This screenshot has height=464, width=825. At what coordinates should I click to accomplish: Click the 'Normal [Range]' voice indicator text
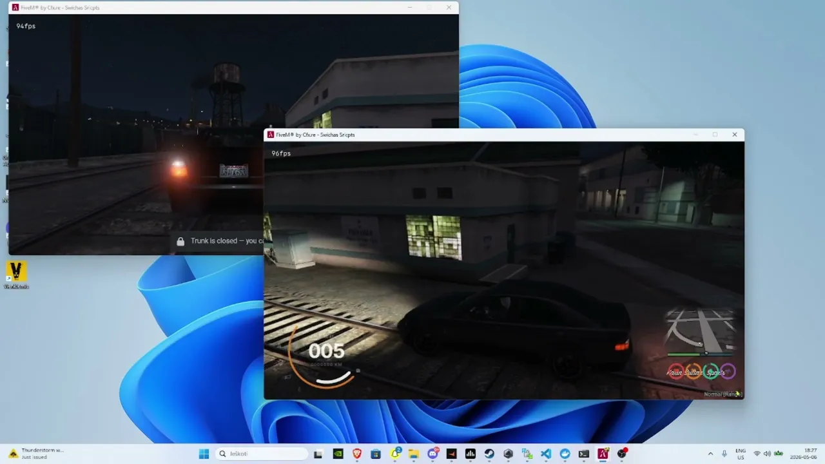coord(723,394)
